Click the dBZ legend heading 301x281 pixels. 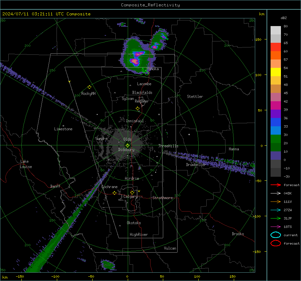pos(284,18)
